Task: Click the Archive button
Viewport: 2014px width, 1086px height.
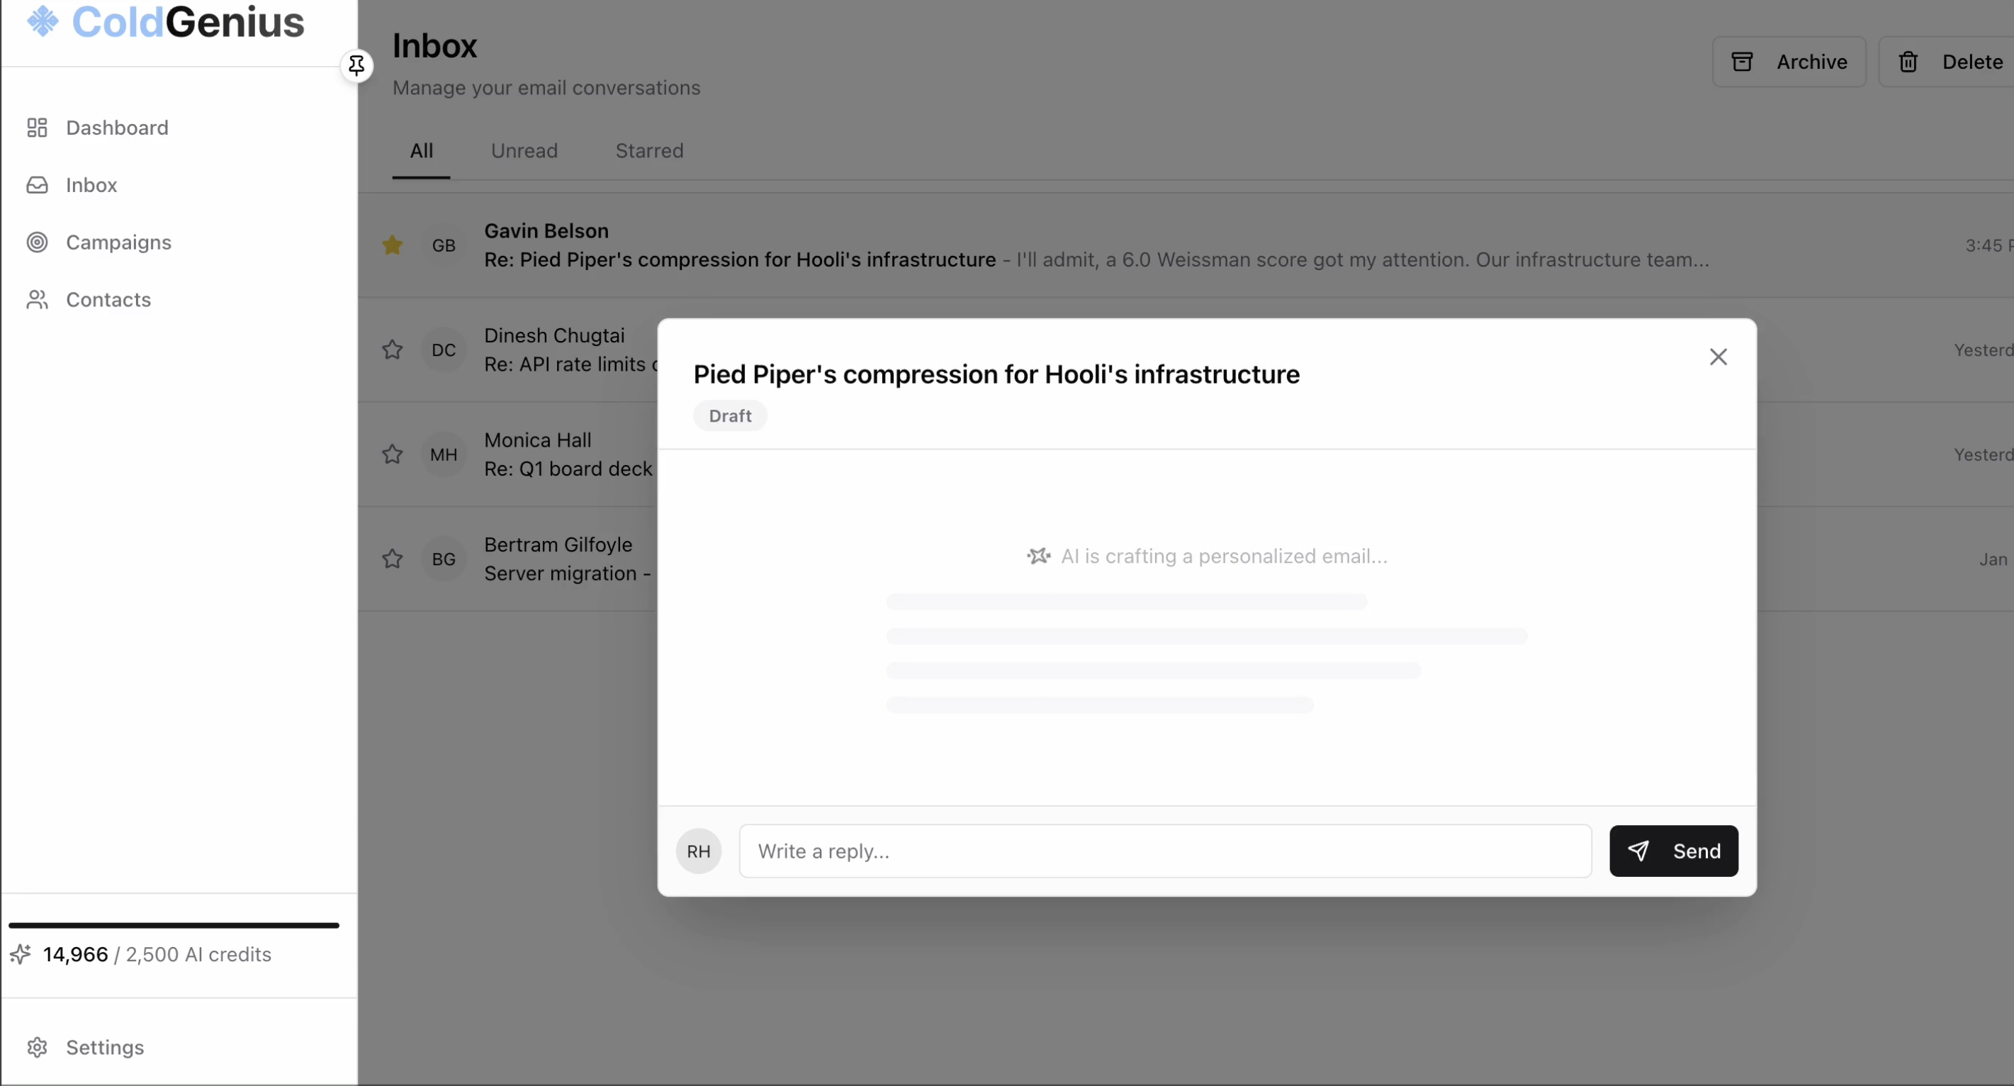Action: click(1789, 62)
